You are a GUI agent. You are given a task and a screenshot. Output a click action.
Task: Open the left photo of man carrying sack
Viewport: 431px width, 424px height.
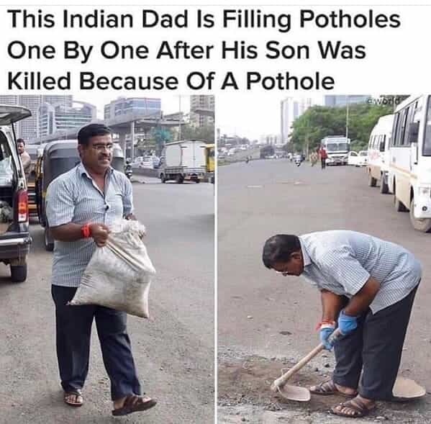click(107, 259)
